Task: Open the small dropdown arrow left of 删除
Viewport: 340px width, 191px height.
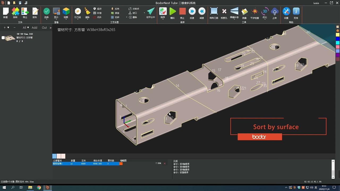Action: (127, 17)
